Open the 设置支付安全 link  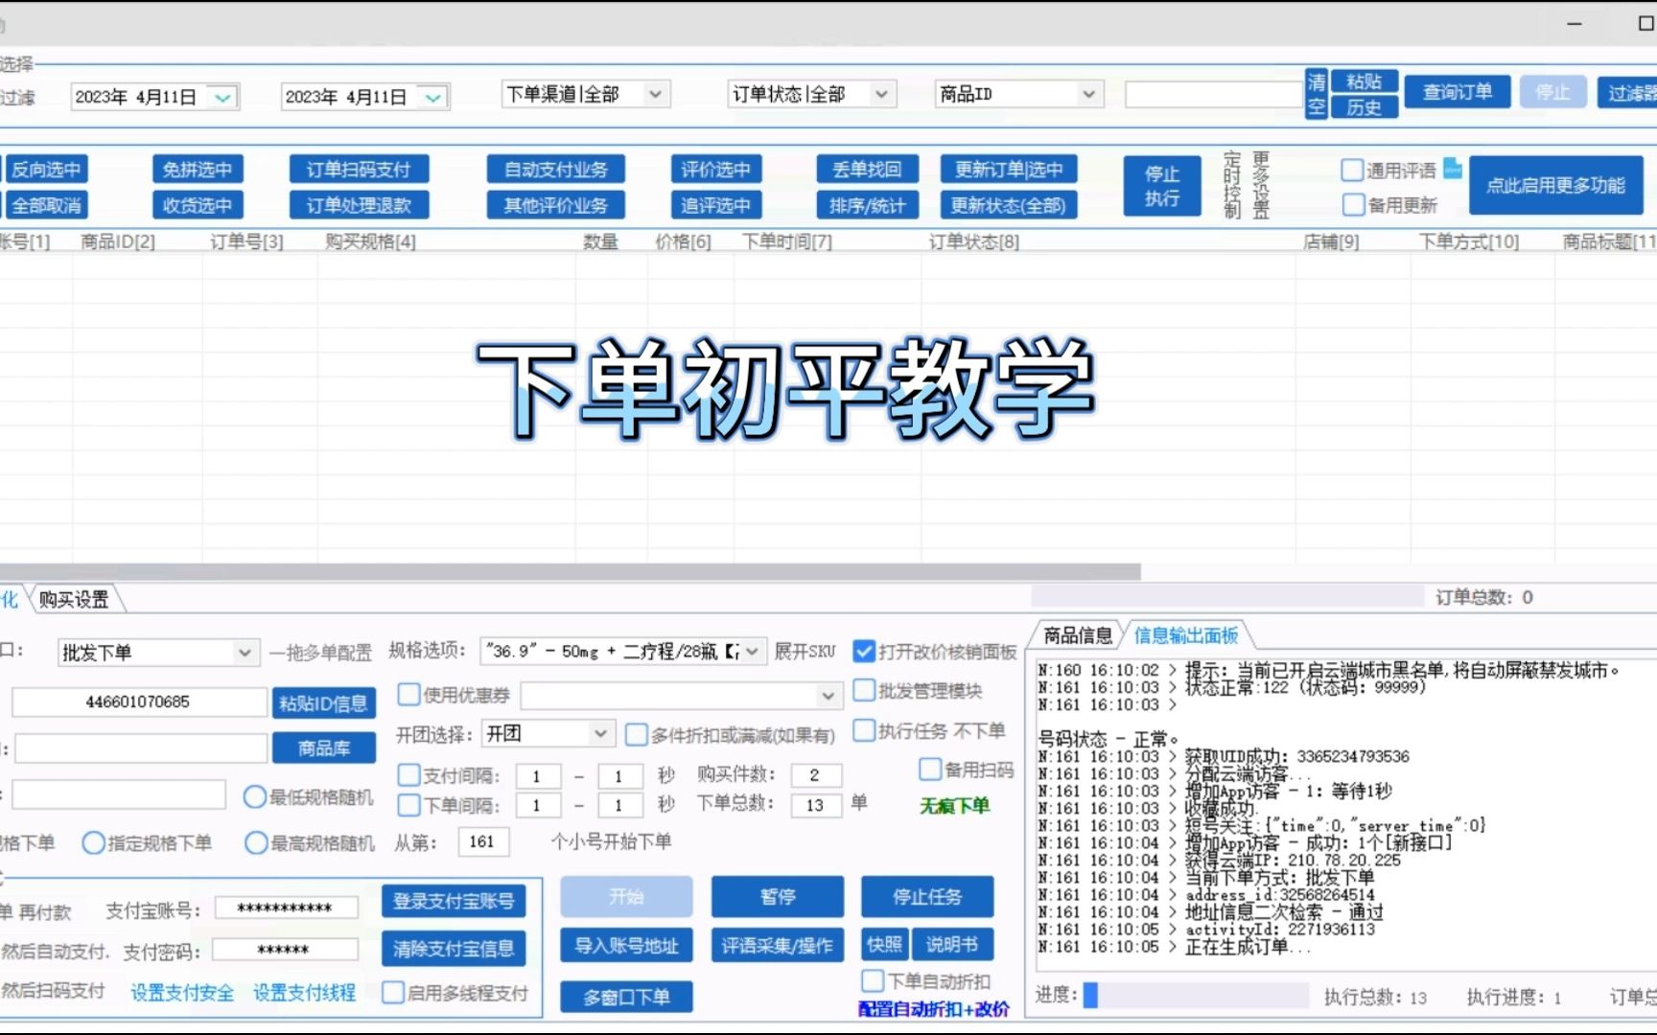pyautogui.click(x=182, y=993)
